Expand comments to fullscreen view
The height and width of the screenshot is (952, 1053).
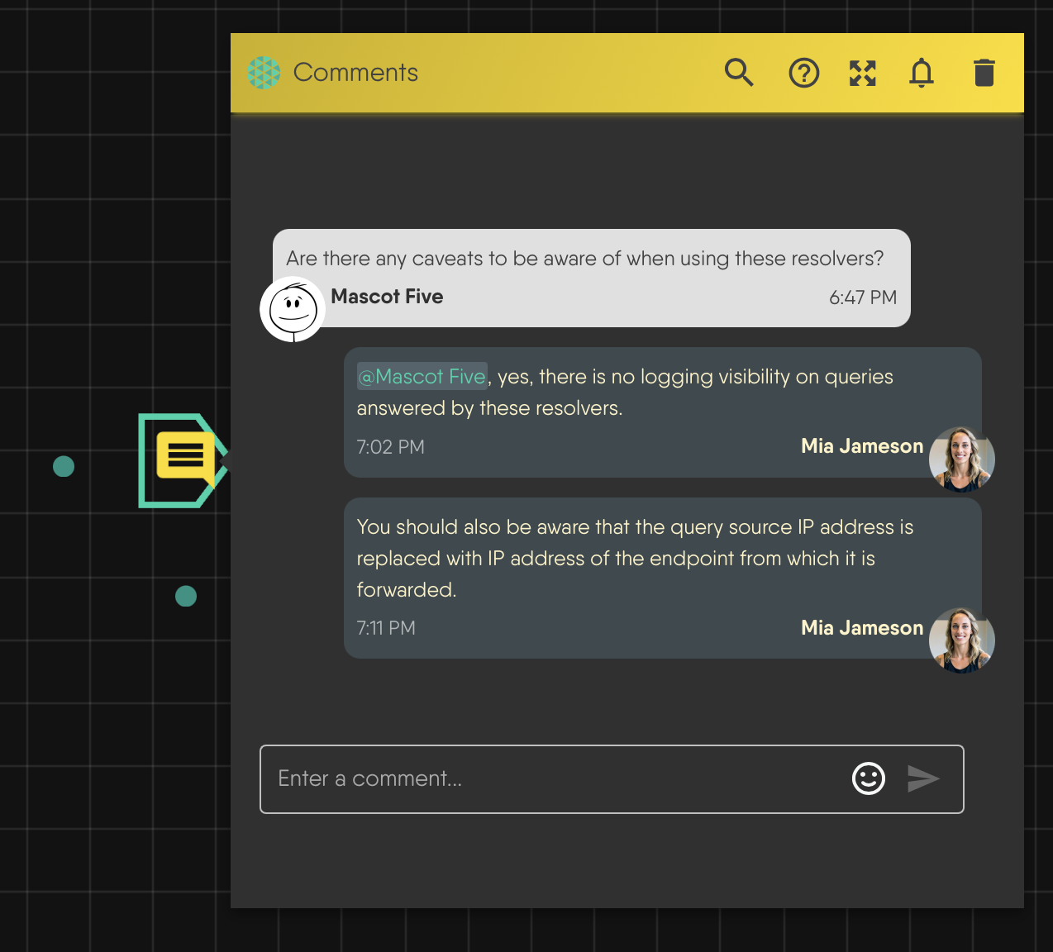coord(862,73)
